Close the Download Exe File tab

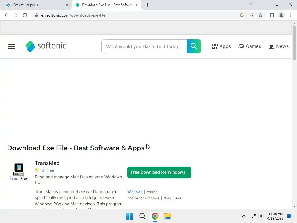pos(137,5)
